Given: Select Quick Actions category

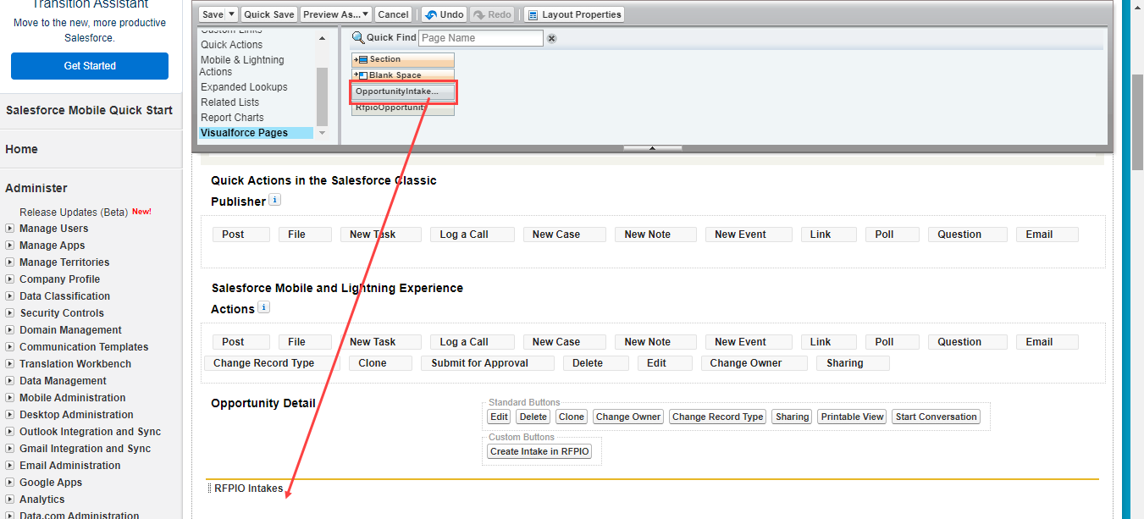Looking at the screenshot, I should point(231,45).
